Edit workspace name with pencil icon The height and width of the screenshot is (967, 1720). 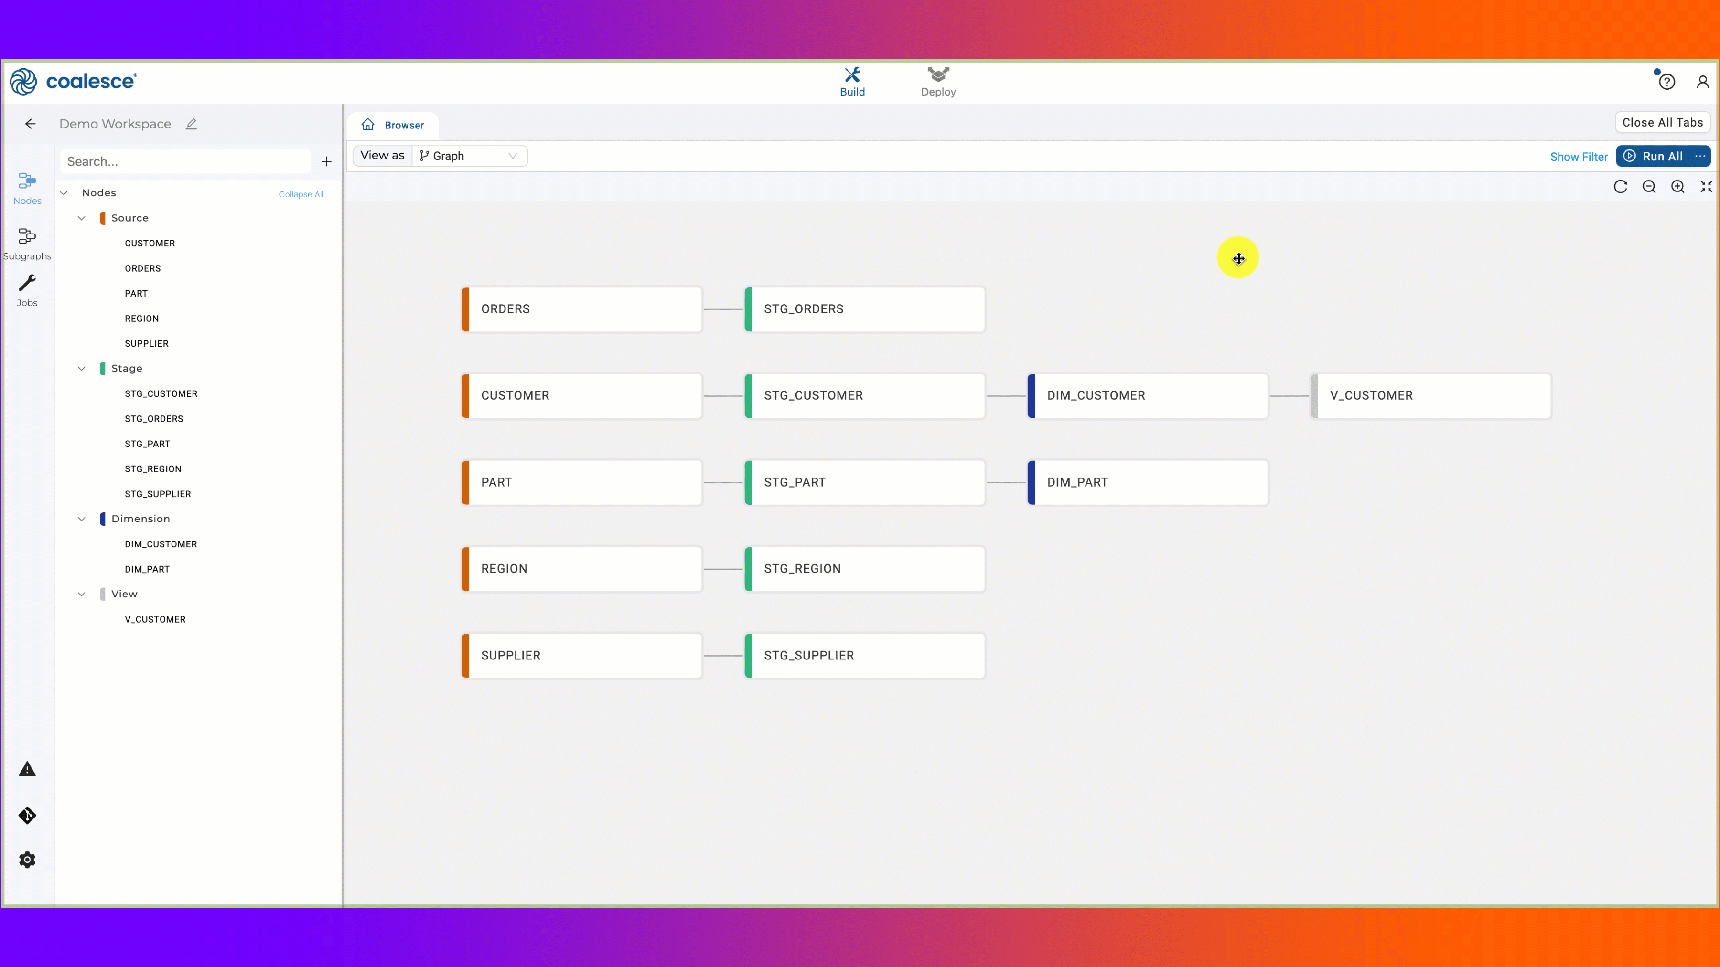coord(191,124)
